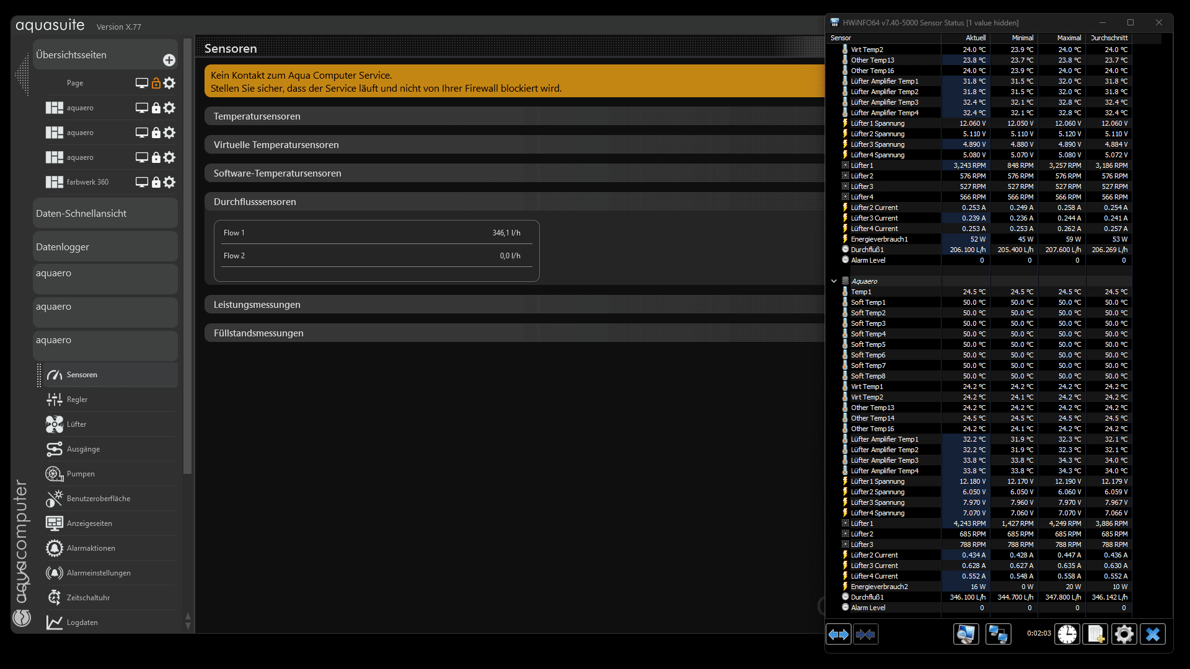The width and height of the screenshot is (1190, 669).
Task: Expand Virtuelle Temperatursensoren panel
Action: [x=514, y=145]
